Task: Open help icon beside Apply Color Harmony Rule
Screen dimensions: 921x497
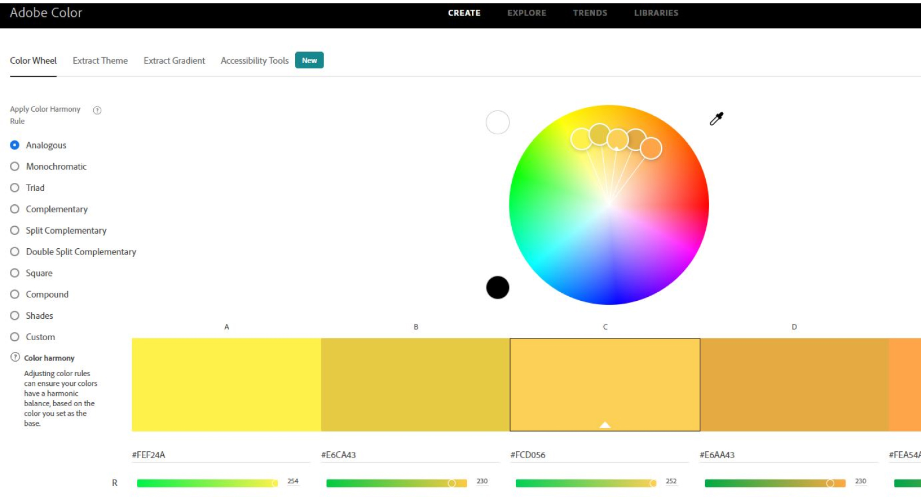Action: coord(97,110)
